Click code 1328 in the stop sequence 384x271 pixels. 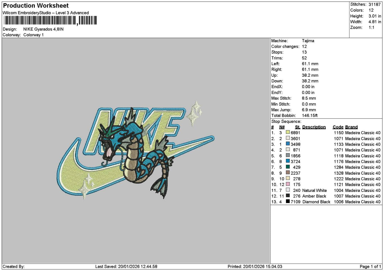(x=339, y=173)
